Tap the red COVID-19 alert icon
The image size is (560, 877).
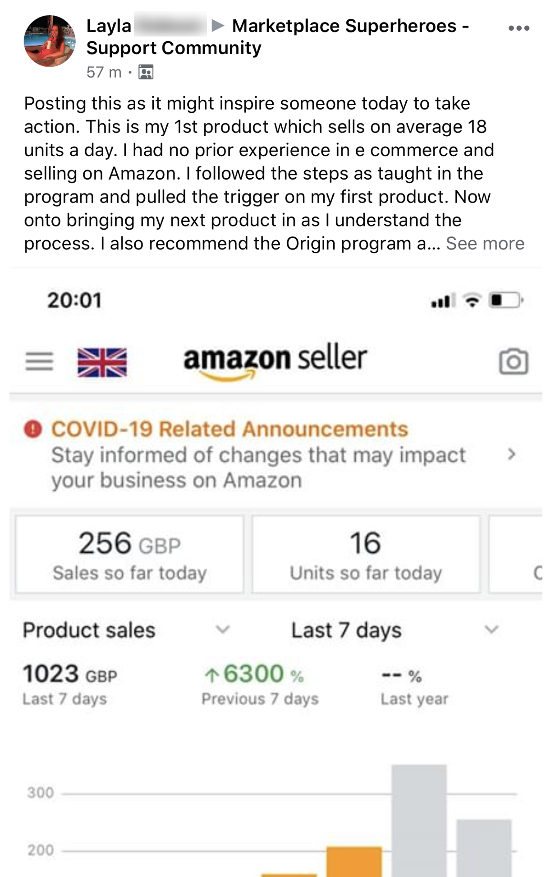[x=33, y=429]
